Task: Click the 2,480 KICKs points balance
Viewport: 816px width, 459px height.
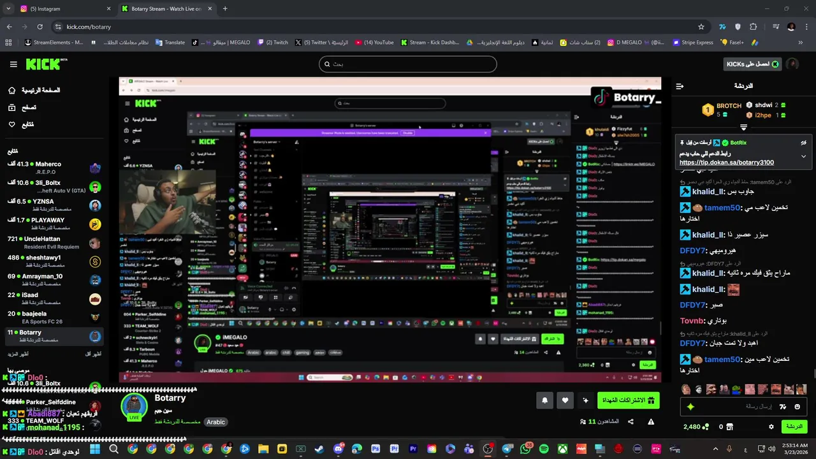Action: [696, 426]
